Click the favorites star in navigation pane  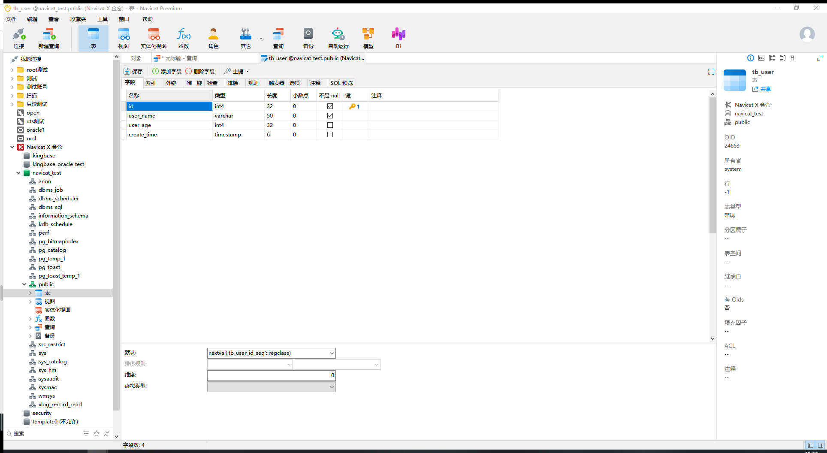97,434
